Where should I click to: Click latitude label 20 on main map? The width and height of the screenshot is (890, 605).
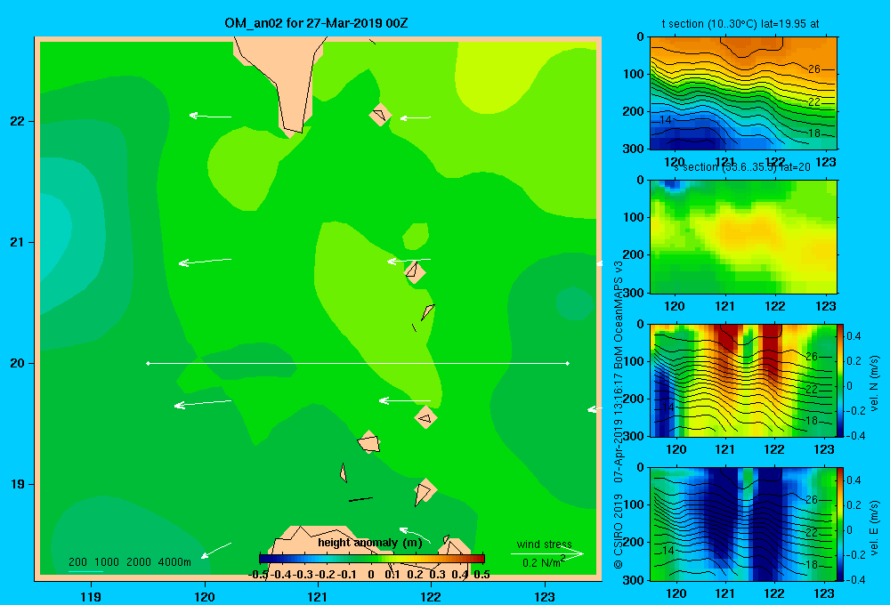pyautogui.click(x=17, y=363)
